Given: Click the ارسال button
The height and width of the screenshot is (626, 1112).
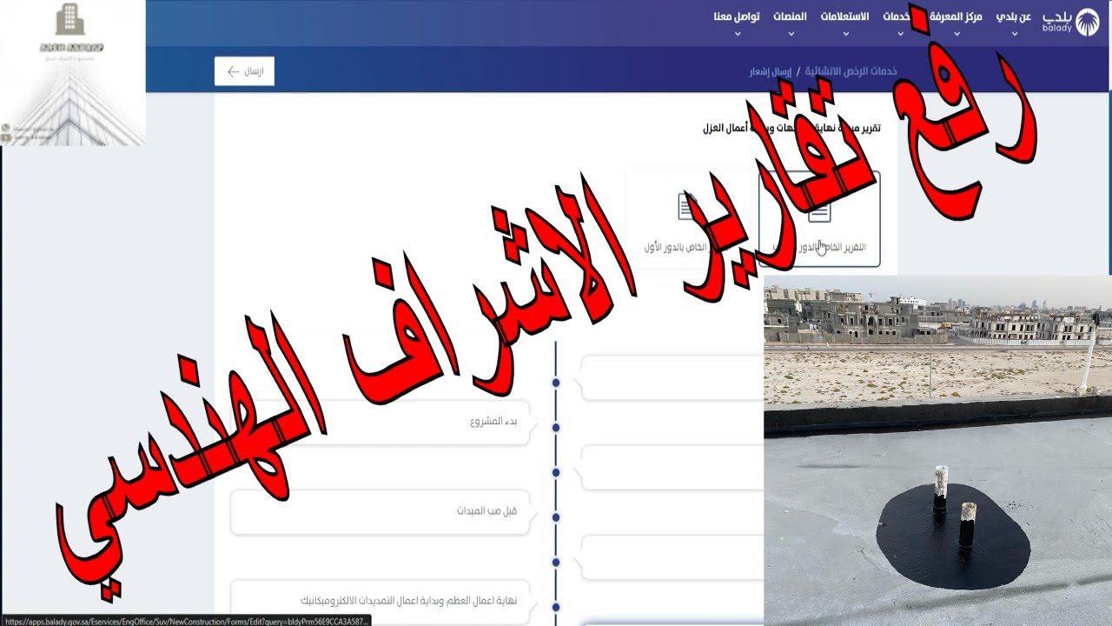Looking at the screenshot, I should tap(244, 71).
